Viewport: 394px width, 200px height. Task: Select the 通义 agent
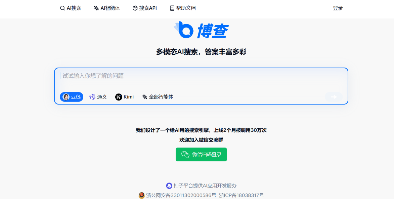[x=98, y=97]
